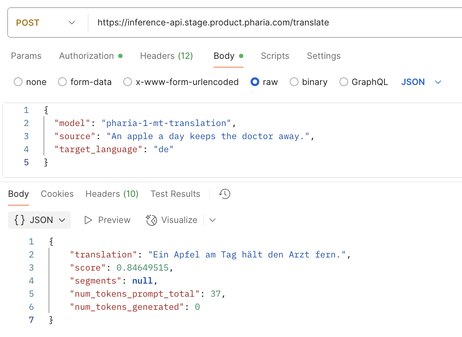Screen dimensions: 462x337
Task: Choose the binary body type
Action: pyautogui.click(x=294, y=82)
